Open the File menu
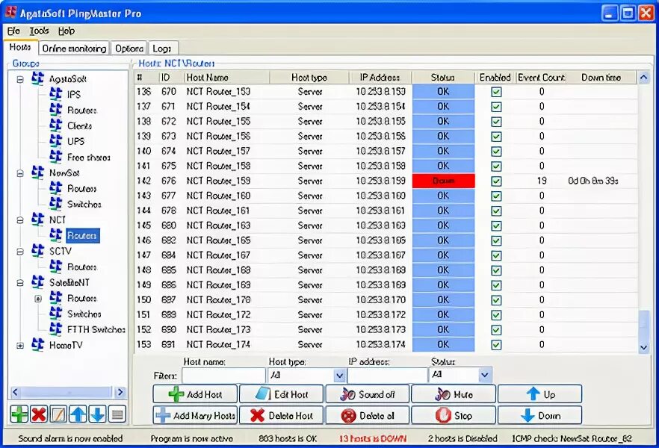659x448 pixels. click(x=13, y=31)
